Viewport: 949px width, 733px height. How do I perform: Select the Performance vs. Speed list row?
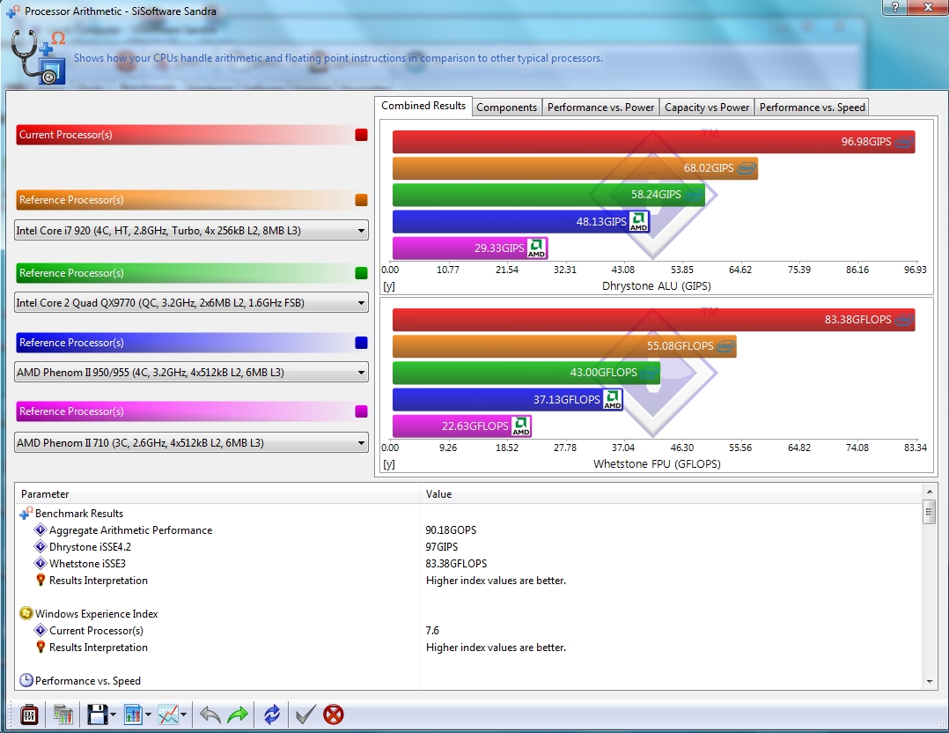coord(468,680)
